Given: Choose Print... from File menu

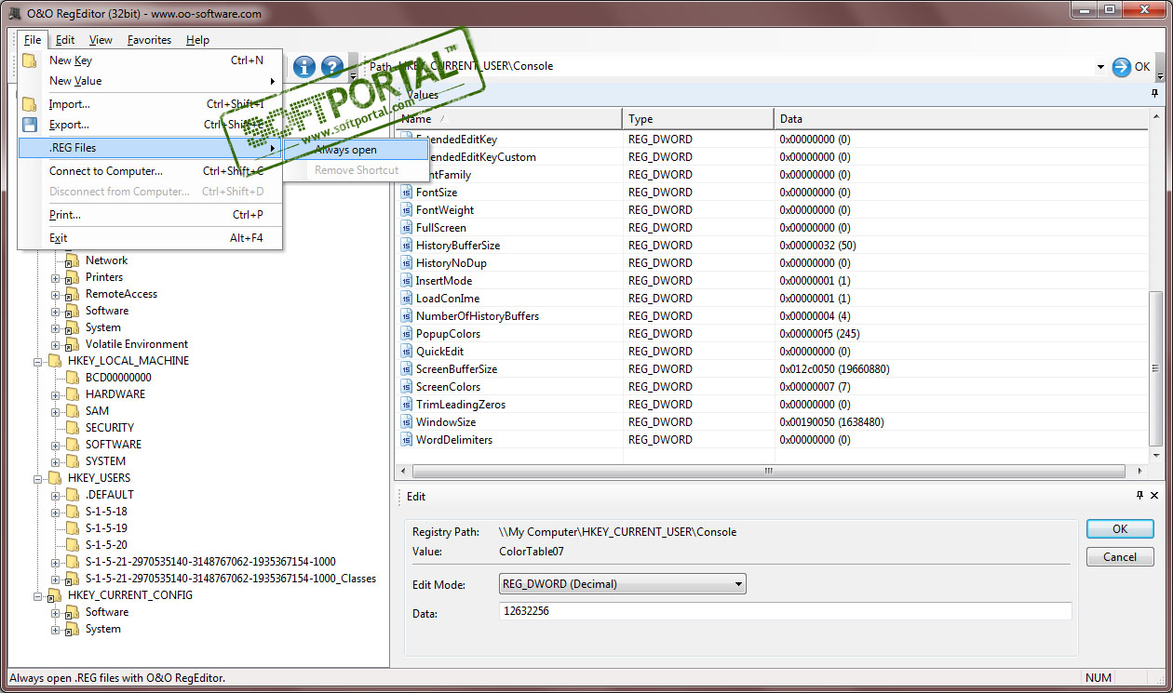Looking at the screenshot, I should tap(150, 215).
